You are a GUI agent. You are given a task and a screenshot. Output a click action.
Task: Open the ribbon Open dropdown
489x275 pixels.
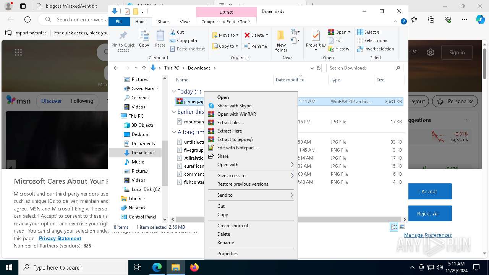click(x=339, y=32)
